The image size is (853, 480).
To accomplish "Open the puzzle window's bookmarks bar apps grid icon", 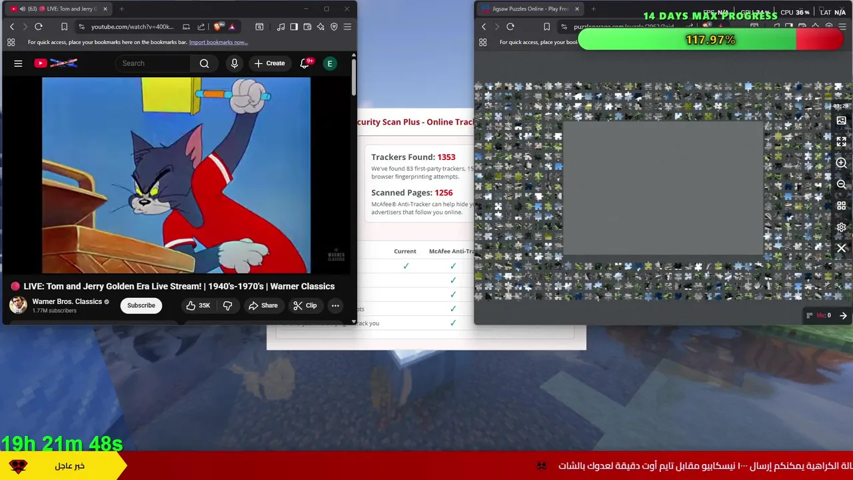I will [483, 42].
